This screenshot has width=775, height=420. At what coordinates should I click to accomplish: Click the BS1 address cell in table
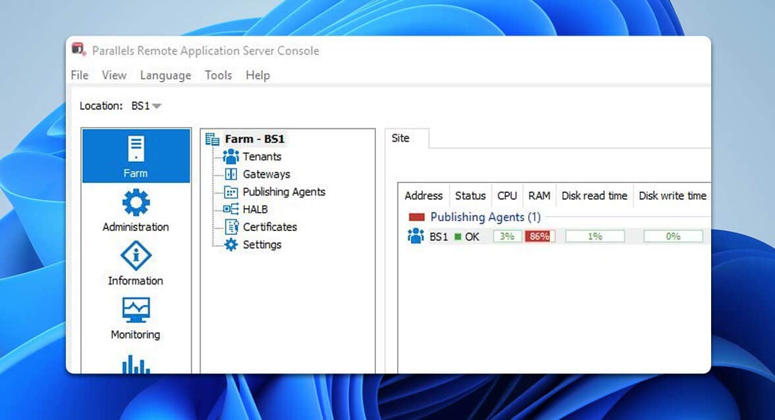439,237
